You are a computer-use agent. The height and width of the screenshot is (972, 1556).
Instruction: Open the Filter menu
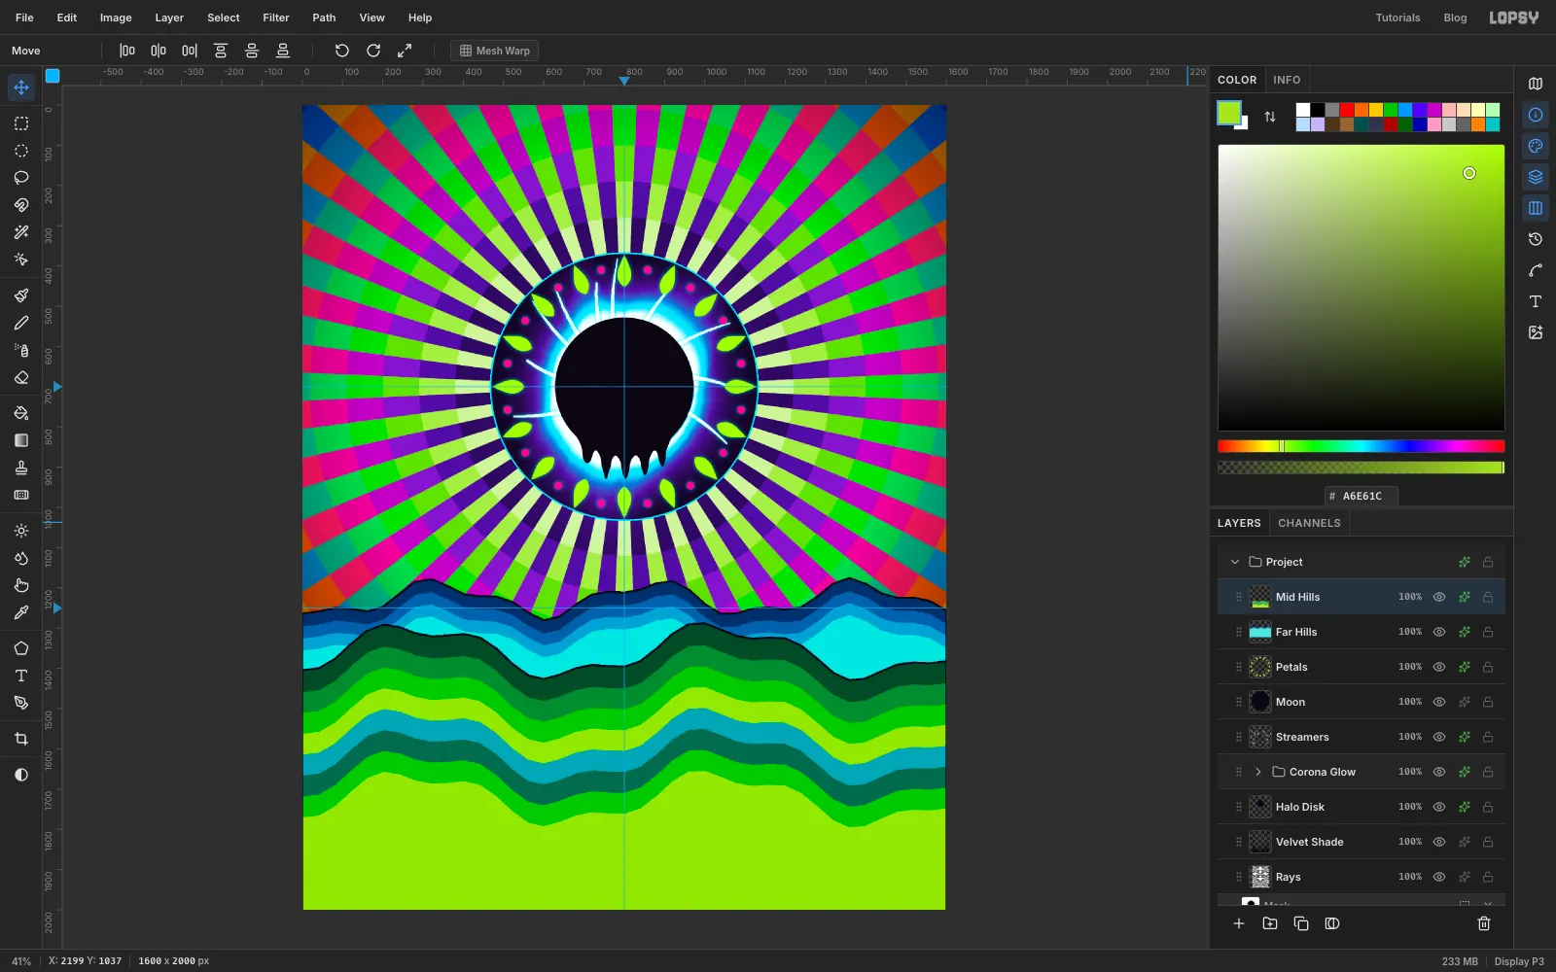276,17
